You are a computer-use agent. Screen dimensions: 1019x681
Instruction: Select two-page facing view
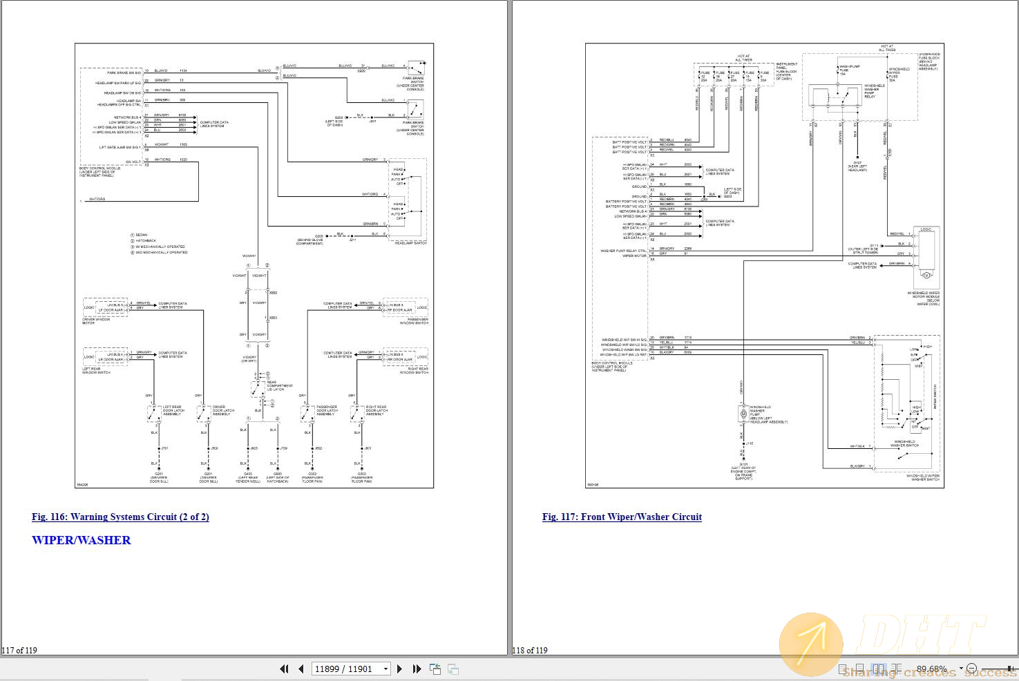click(x=879, y=669)
